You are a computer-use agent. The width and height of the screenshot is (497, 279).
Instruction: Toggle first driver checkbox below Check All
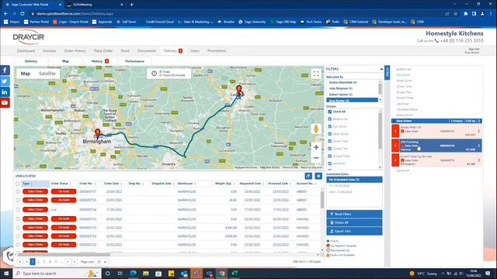[x=329, y=119]
